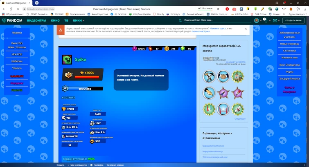Open the Госуслуги bookmark
The height and width of the screenshot is (167, 309).
(x=174, y=14)
